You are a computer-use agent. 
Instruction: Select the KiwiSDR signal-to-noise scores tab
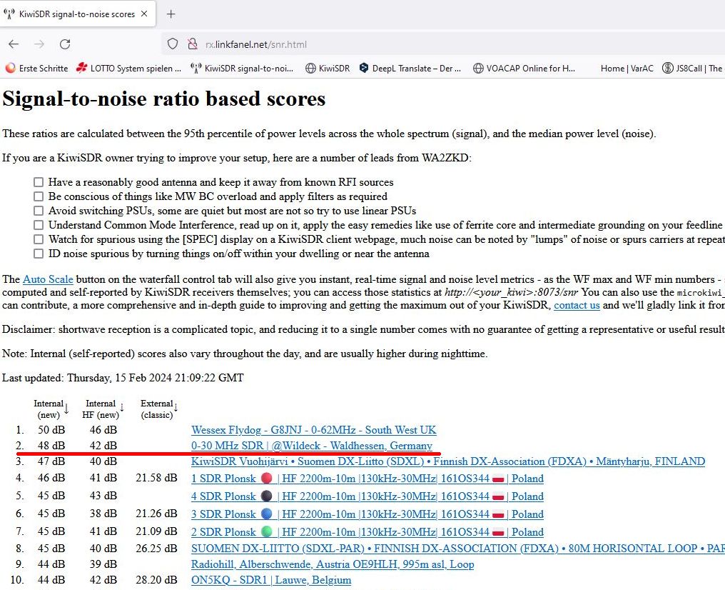pyautogui.click(x=75, y=14)
